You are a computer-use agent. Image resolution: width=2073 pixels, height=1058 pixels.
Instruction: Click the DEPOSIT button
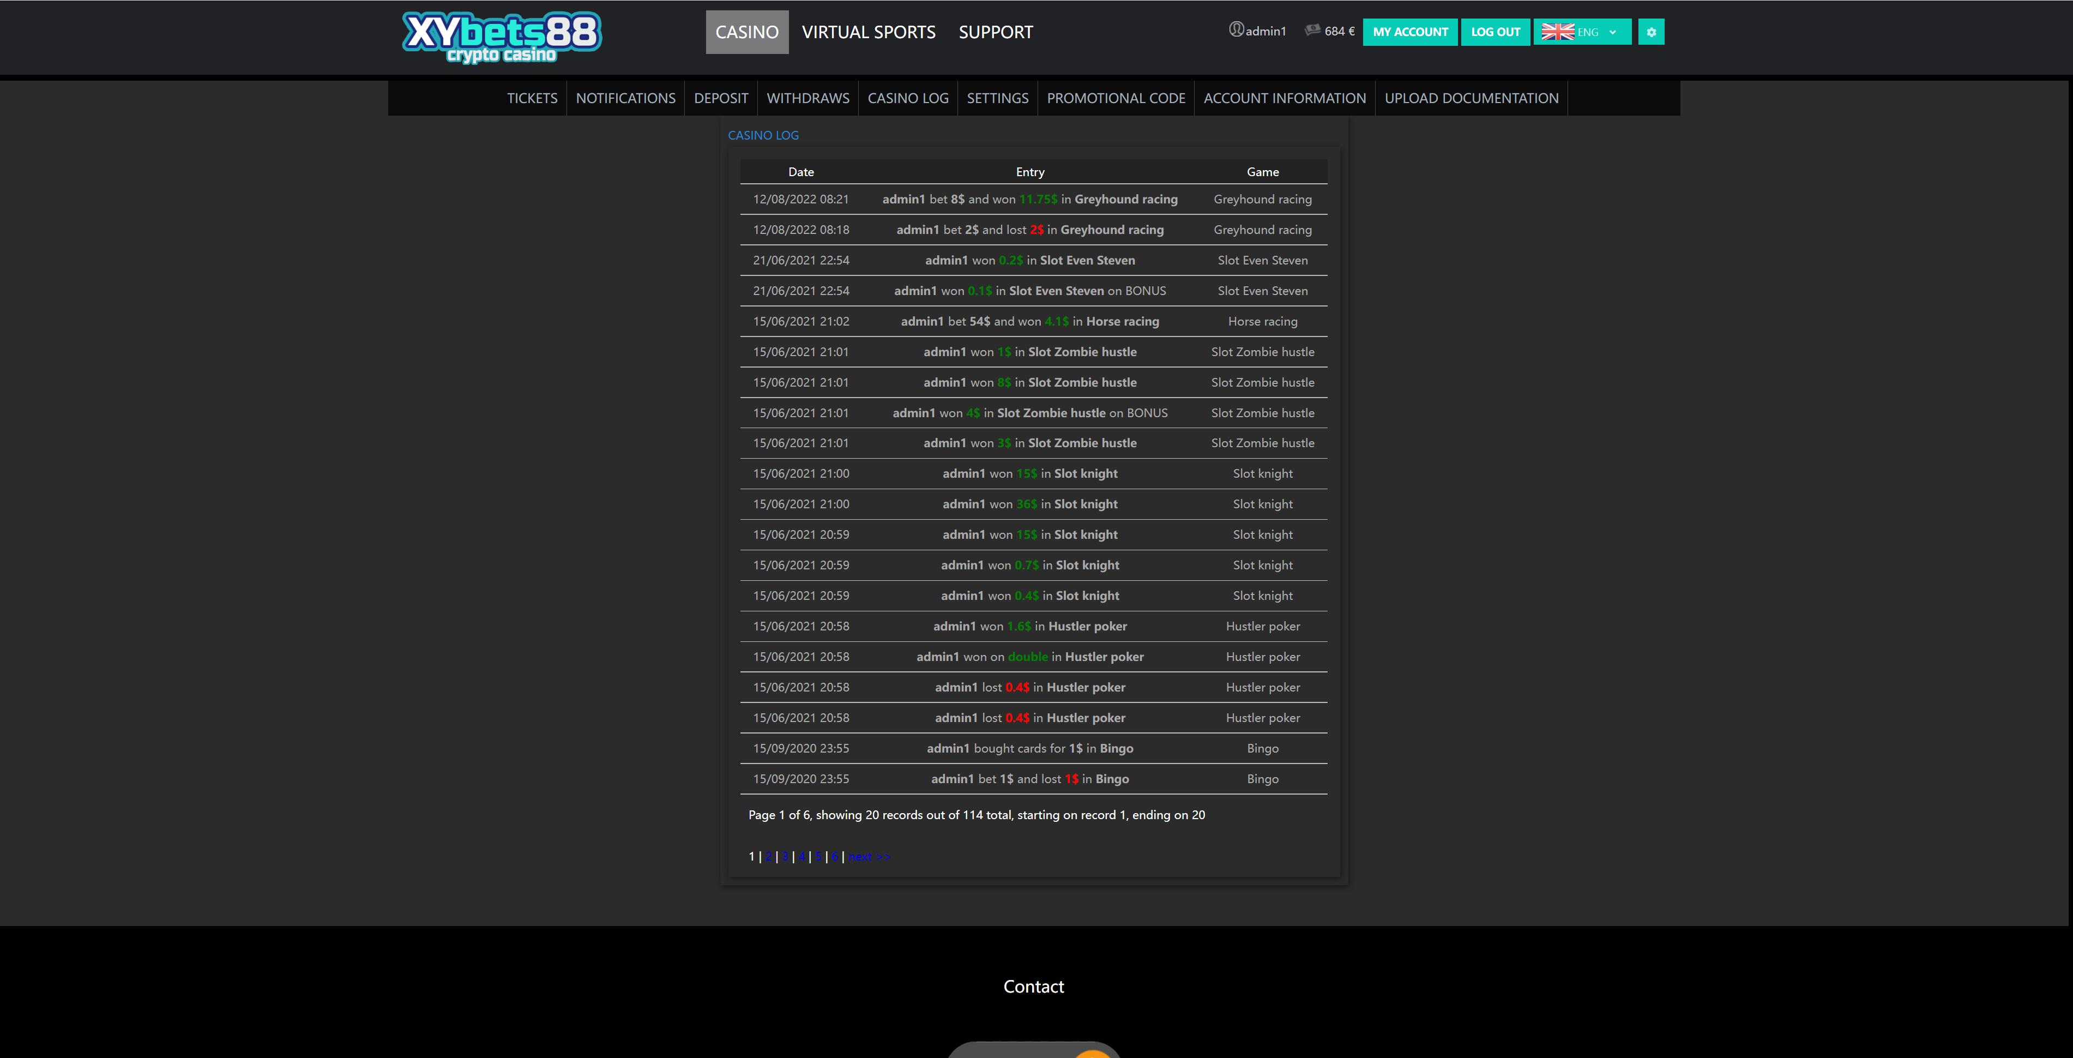click(721, 97)
